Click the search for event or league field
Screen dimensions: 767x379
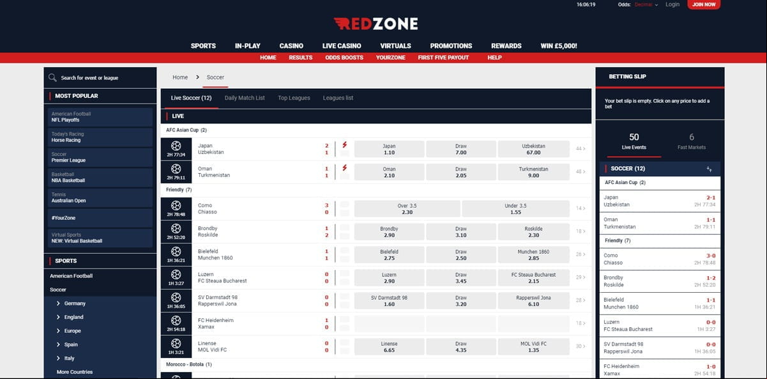point(100,78)
